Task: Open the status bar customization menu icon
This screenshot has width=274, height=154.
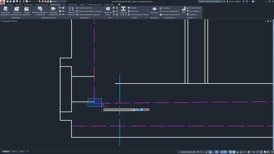Action: (272, 152)
